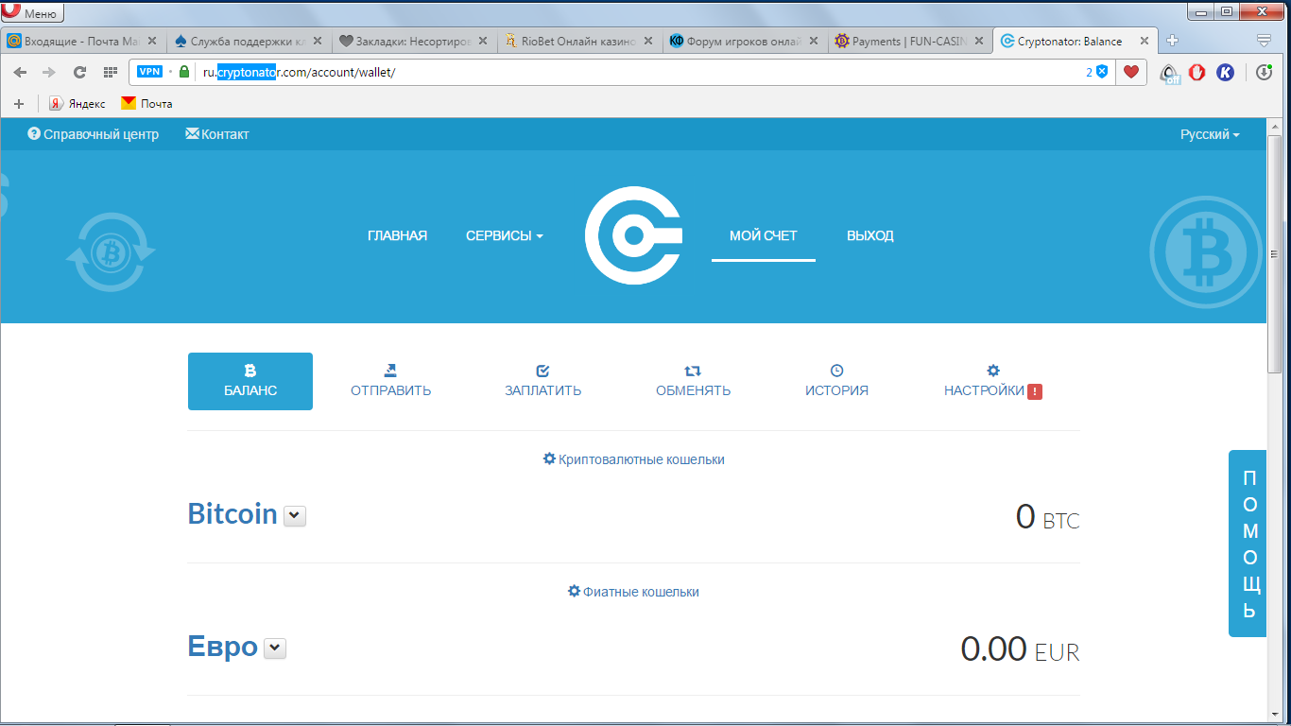Open the Почта bookmark

(x=146, y=103)
